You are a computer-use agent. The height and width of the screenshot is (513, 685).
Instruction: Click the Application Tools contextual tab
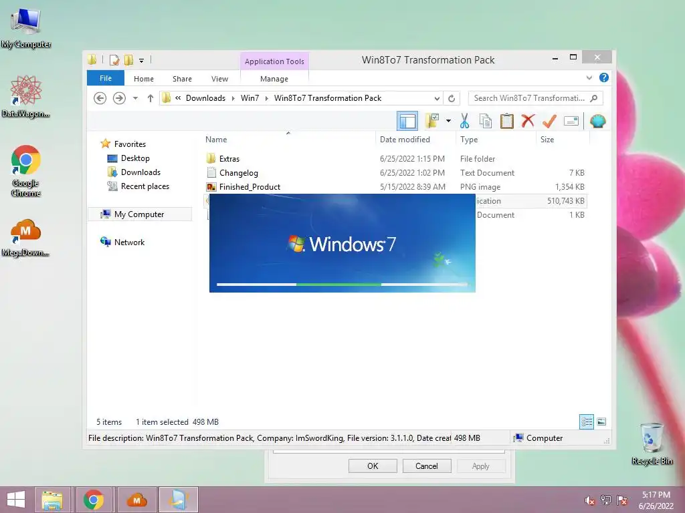(274, 61)
